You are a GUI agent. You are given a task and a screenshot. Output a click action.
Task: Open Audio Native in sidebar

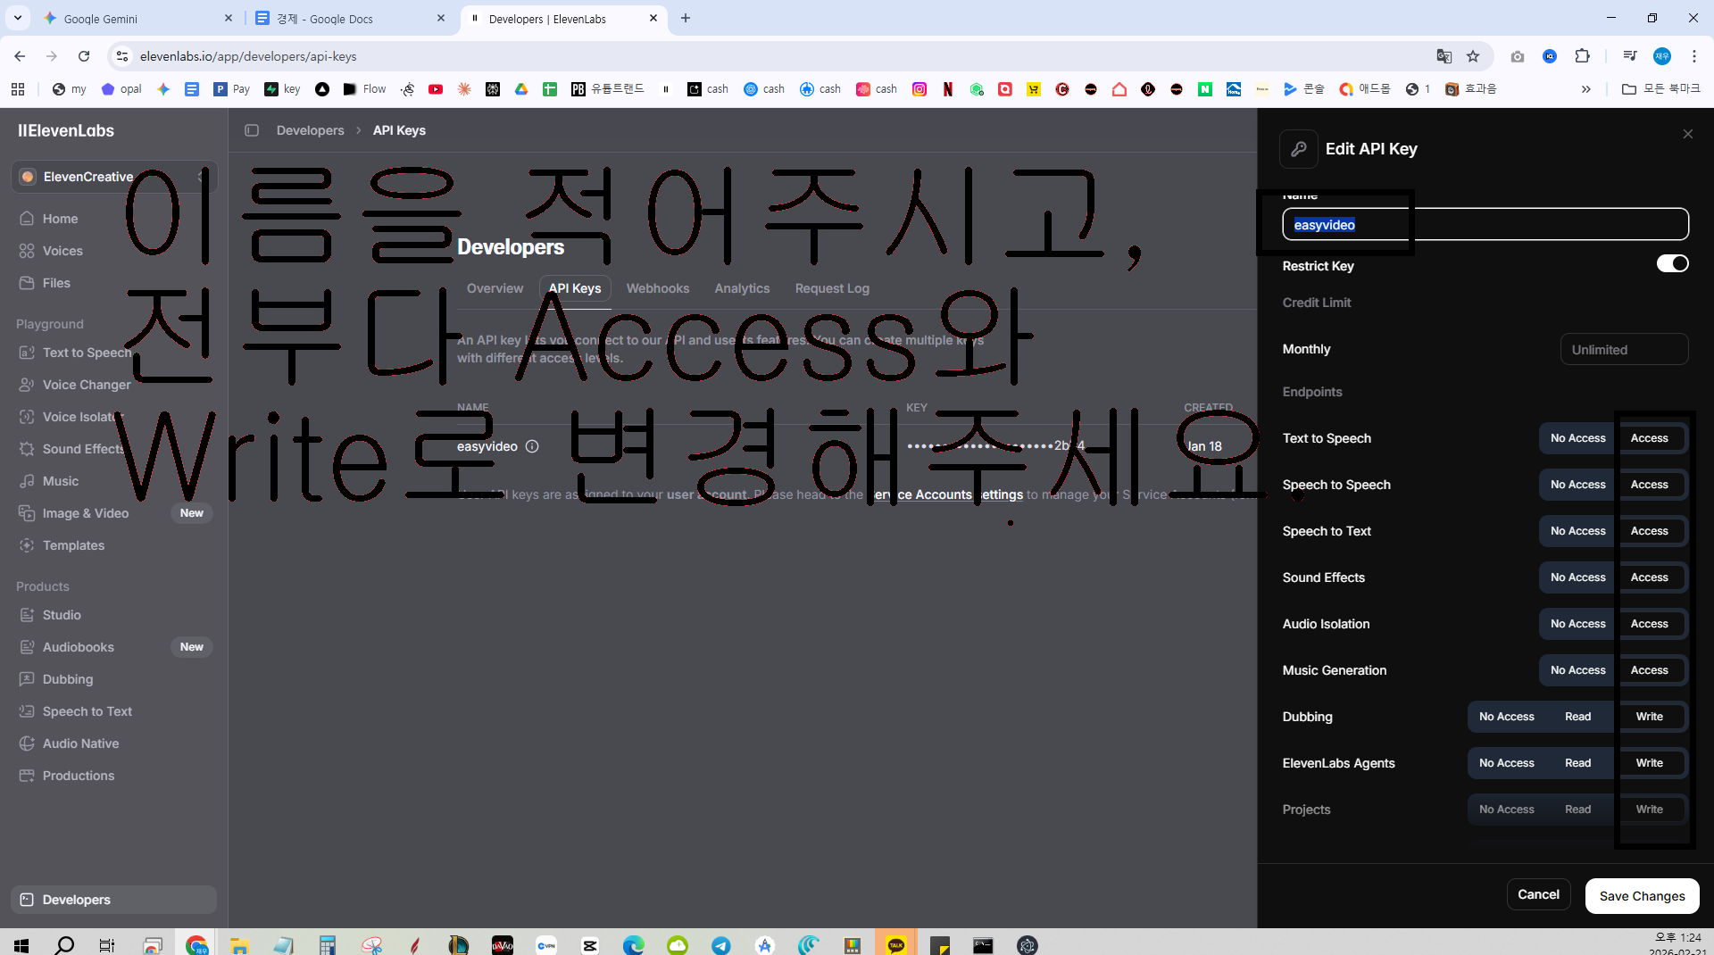(80, 743)
